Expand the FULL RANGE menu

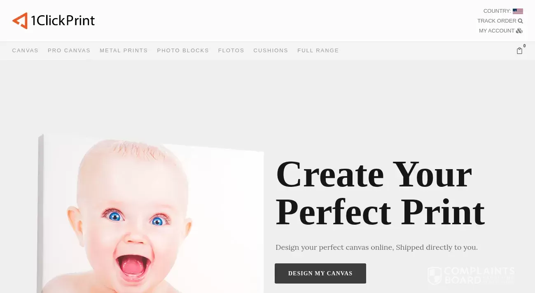(318, 51)
